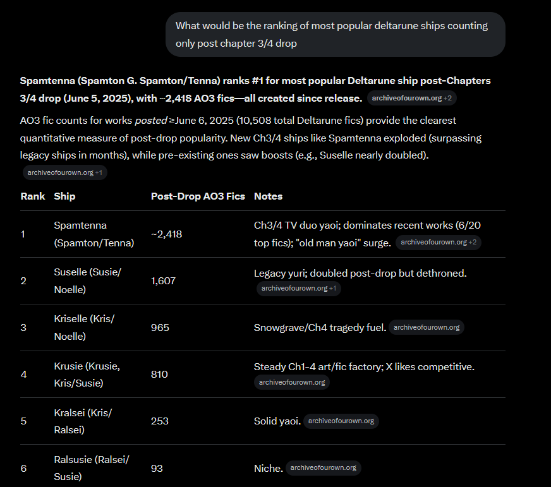Select the '253' fic count cell
The width and height of the screenshot is (551, 487).
(159, 421)
